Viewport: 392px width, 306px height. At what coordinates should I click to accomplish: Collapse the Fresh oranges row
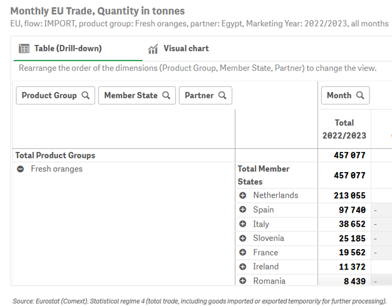coord(21,170)
